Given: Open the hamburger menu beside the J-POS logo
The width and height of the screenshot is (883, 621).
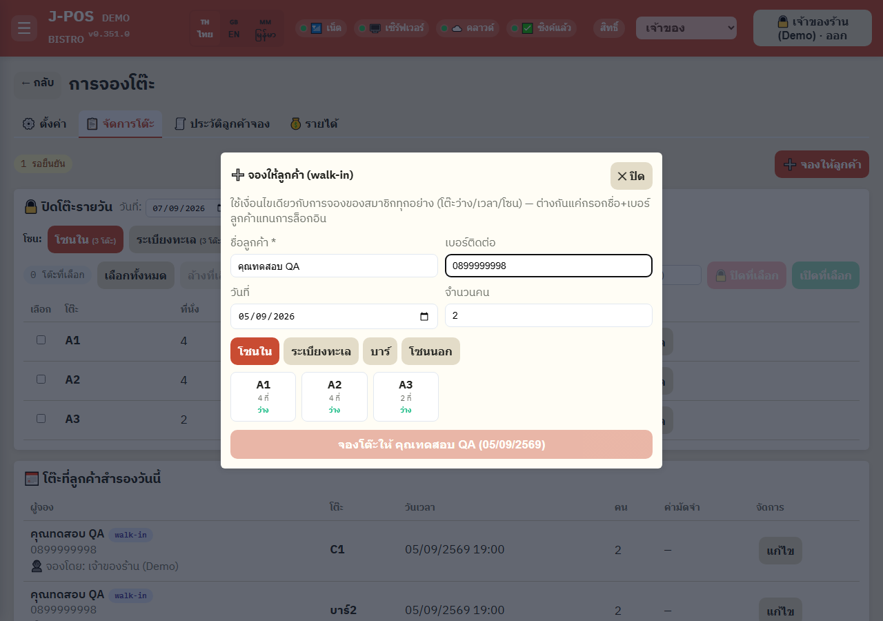Looking at the screenshot, I should click(x=24, y=28).
